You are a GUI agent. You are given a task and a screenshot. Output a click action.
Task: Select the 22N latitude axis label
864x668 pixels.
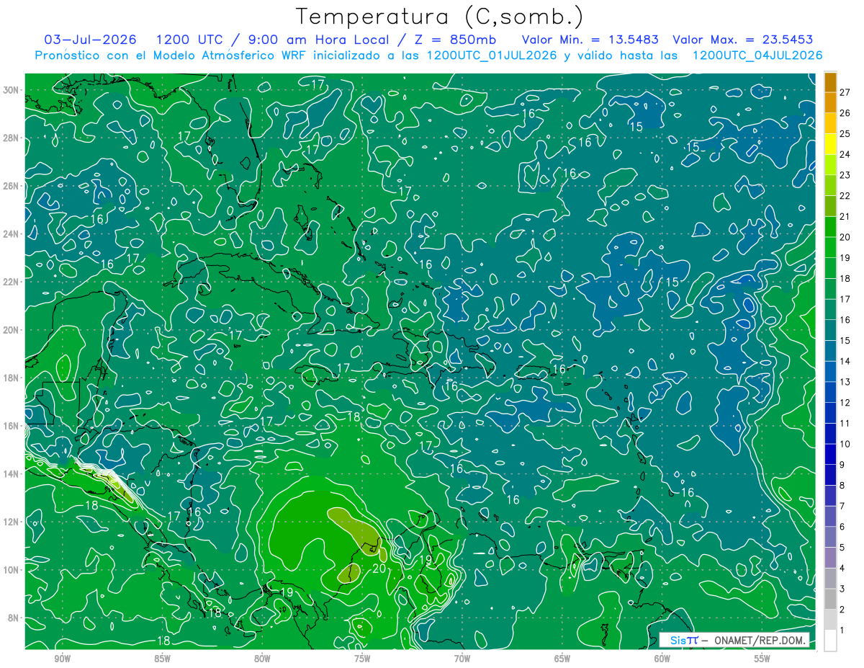(x=12, y=282)
